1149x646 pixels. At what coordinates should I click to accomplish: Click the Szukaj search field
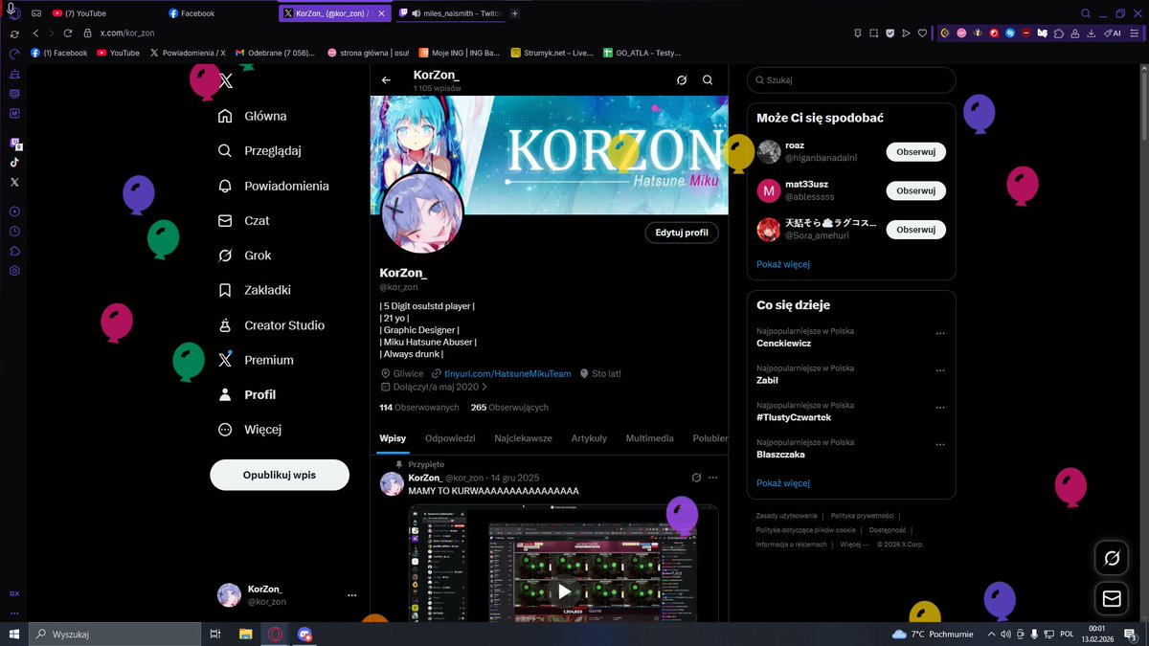(x=850, y=79)
